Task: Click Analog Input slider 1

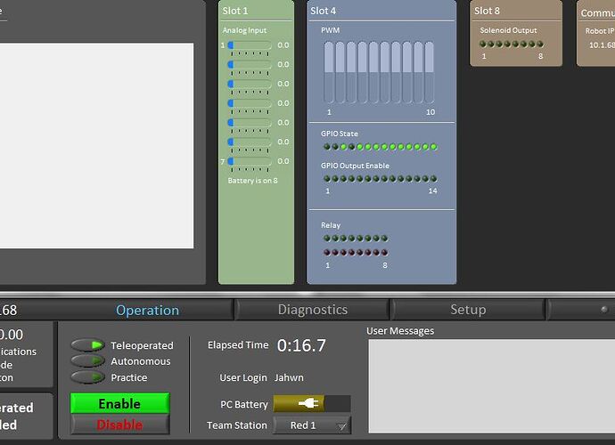Action: point(250,45)
